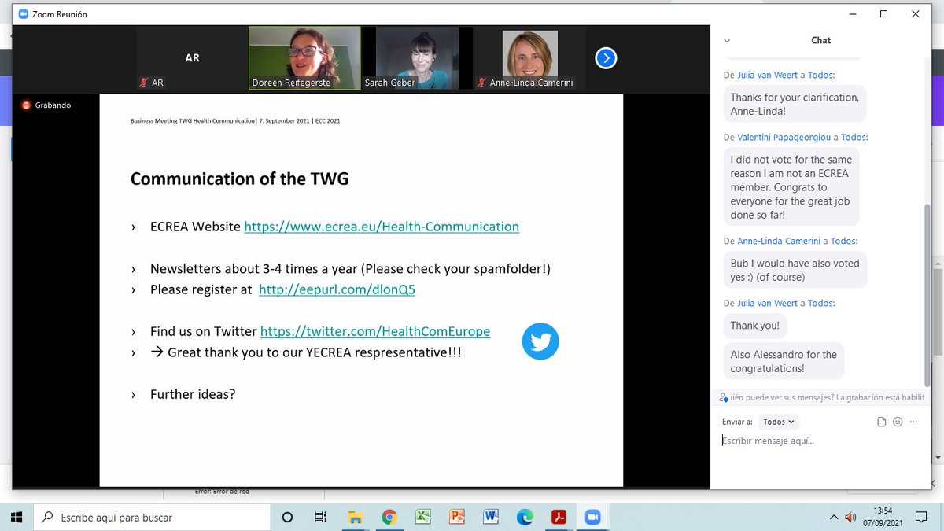Collapse the Chat panel using its chevron

tap(726, 40)
